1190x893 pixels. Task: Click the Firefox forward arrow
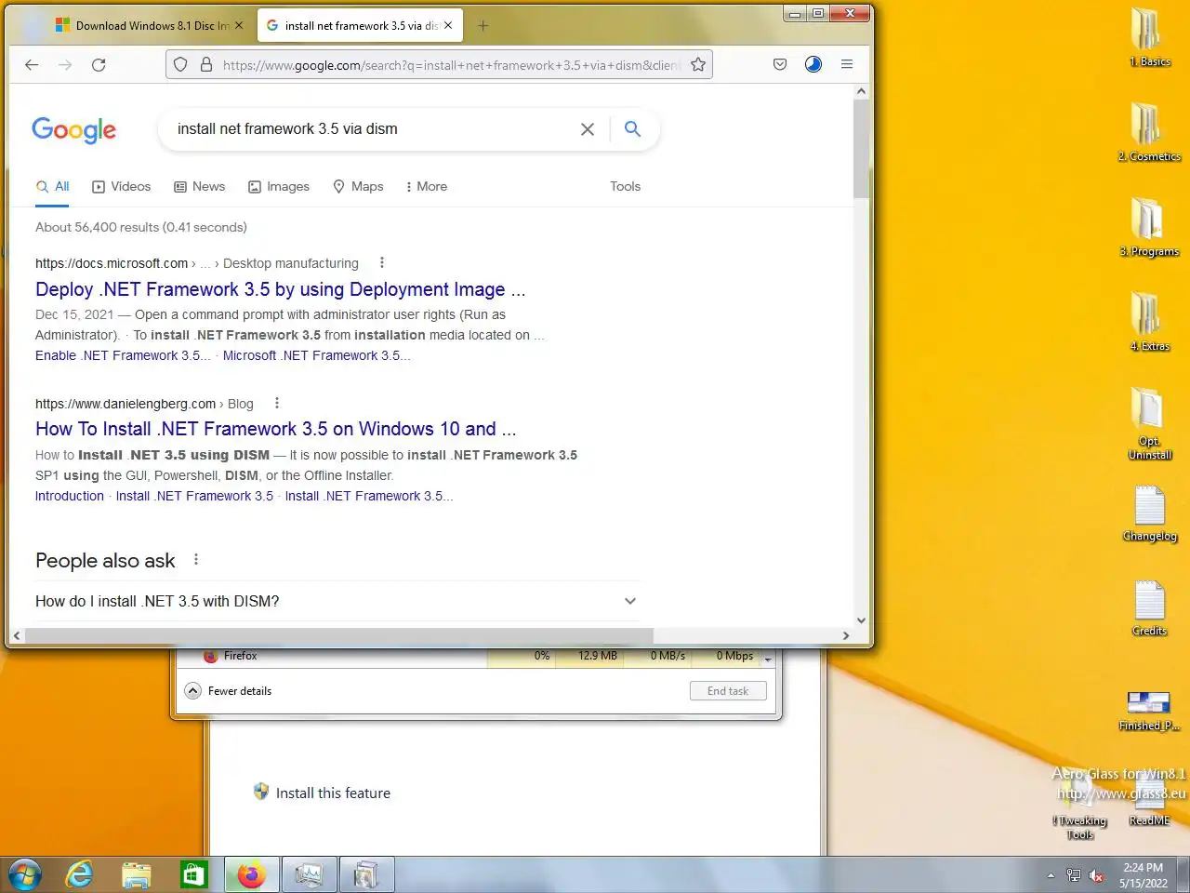(x=65, y=64)
